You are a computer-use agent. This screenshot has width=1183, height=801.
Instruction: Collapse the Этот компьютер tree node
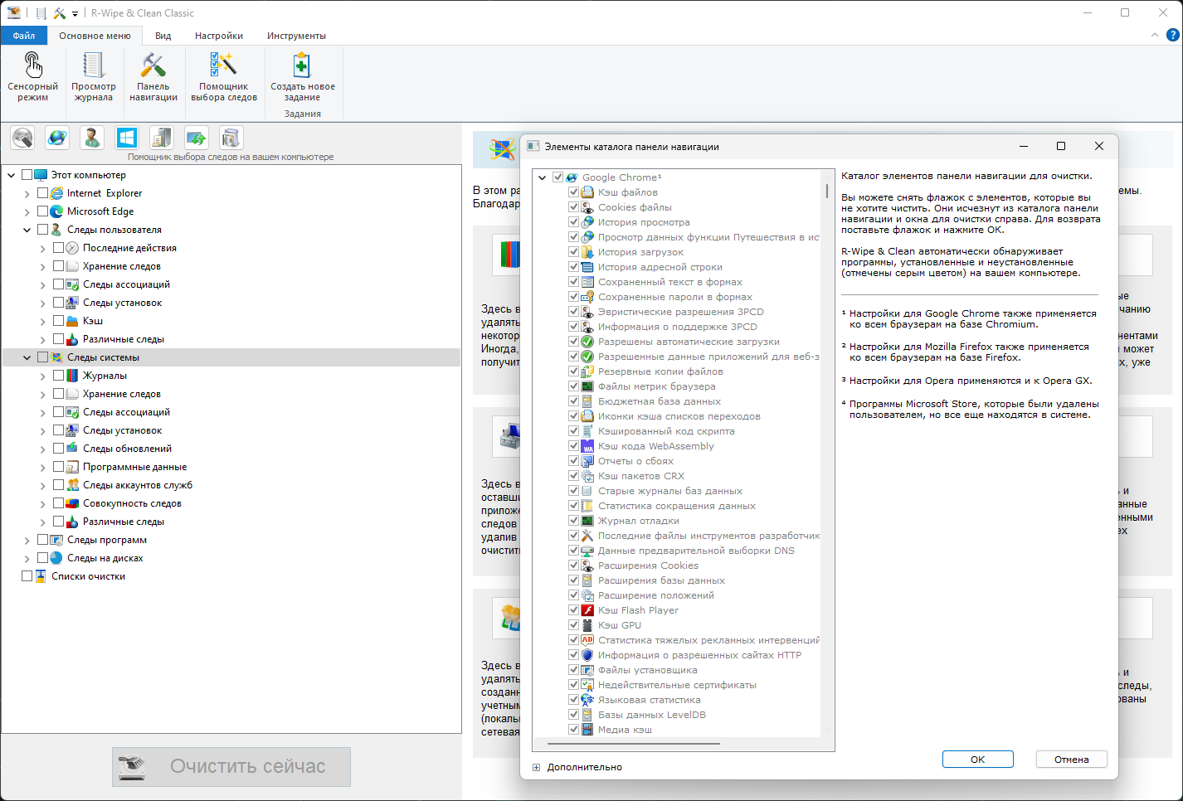[x=11, y=175]
